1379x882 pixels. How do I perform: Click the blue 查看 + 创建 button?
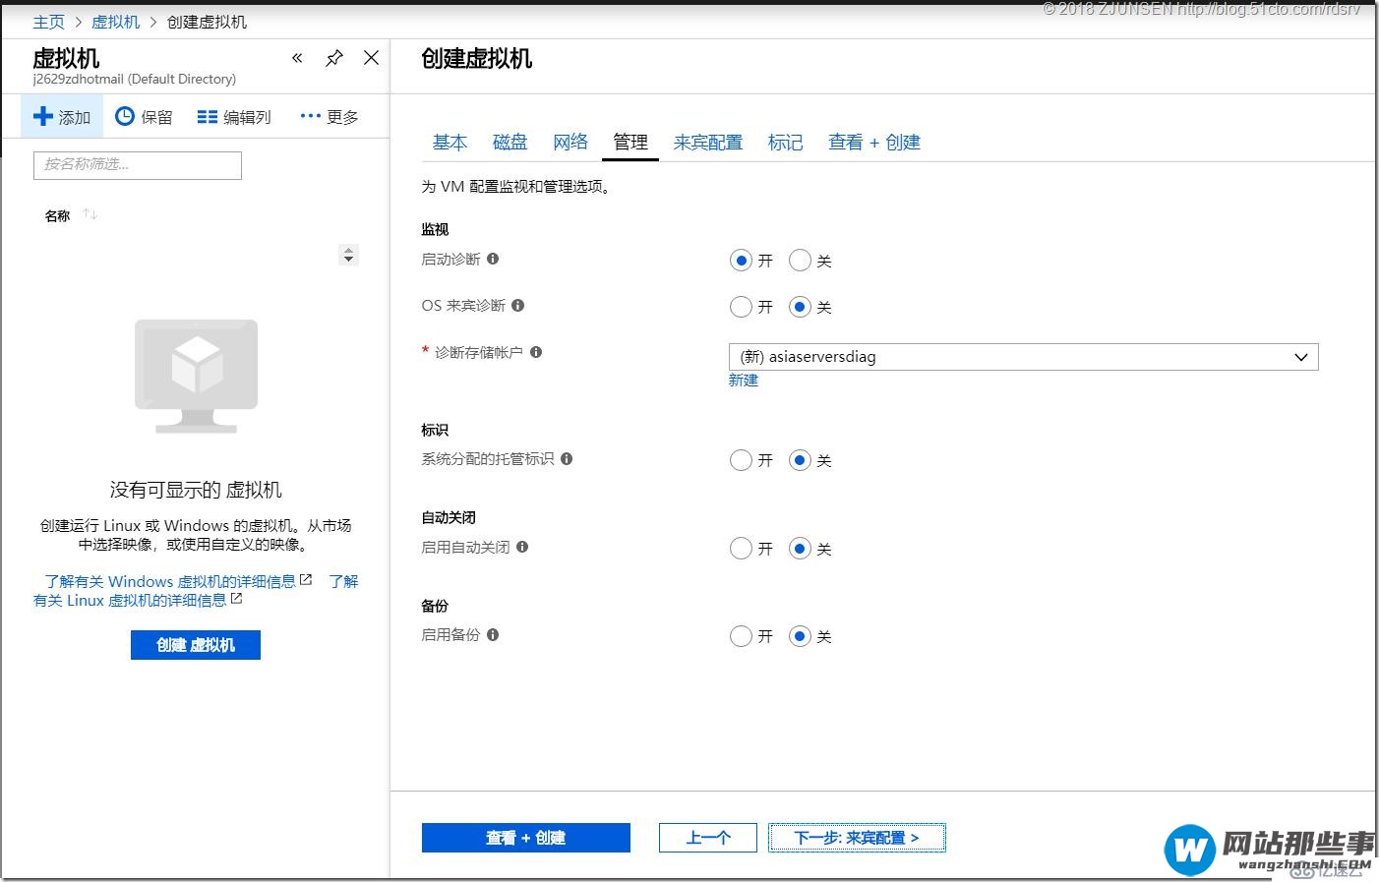[526, 838]
